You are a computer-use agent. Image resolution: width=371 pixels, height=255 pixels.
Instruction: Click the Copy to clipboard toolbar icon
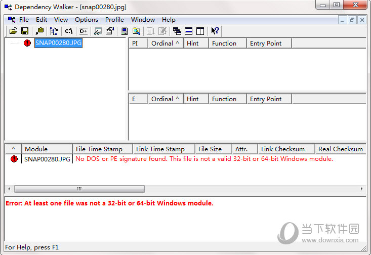tap(39, 31)
